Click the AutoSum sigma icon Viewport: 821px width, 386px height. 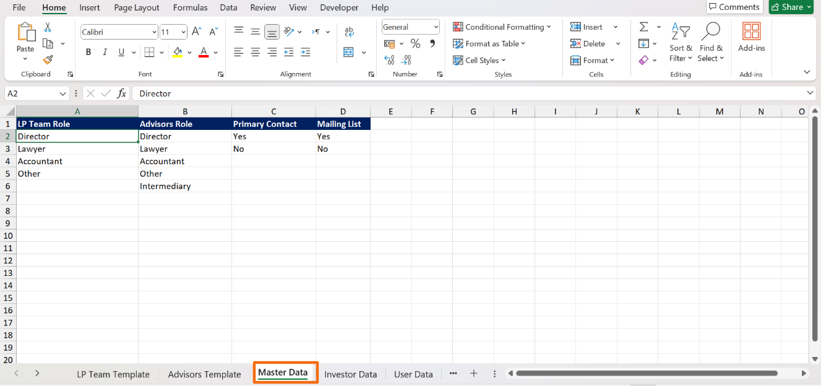coord(643,27)
